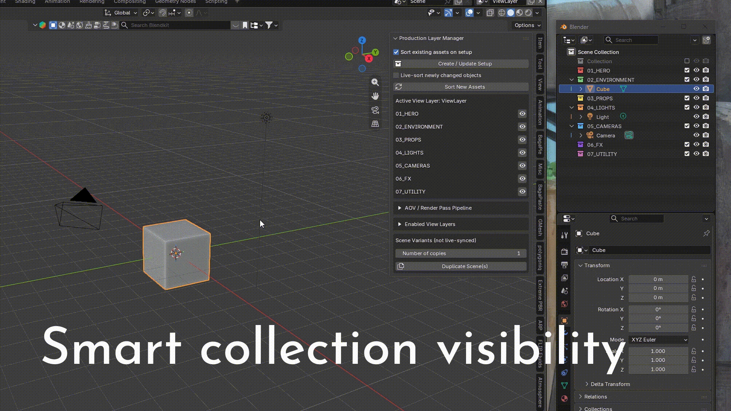Toggle Sort existing assets on setup checkbox
The width and height of the screenshot is (731, 411).
point(396,52)
